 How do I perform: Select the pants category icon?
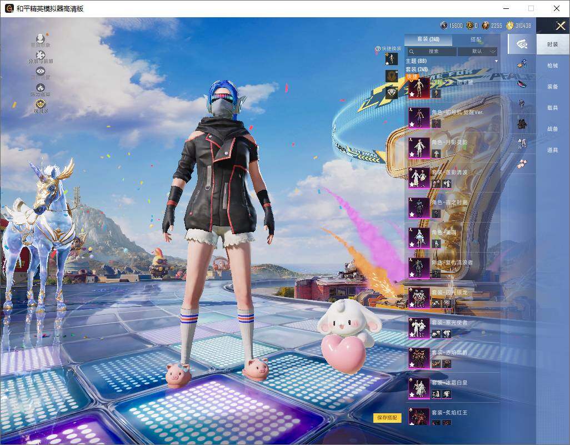pos(522,144)
